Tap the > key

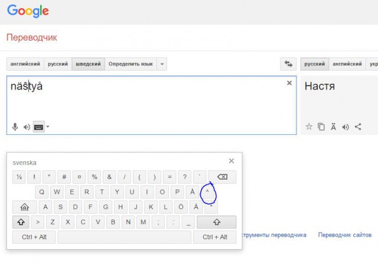[x=38, y=222]
